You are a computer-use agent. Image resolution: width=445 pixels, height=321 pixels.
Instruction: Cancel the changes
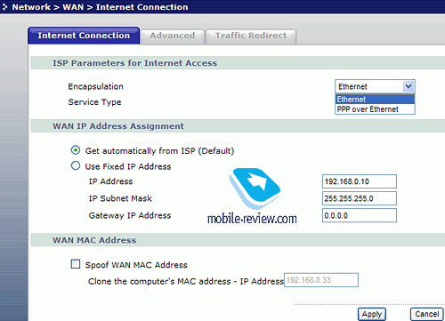coord(427,314)
